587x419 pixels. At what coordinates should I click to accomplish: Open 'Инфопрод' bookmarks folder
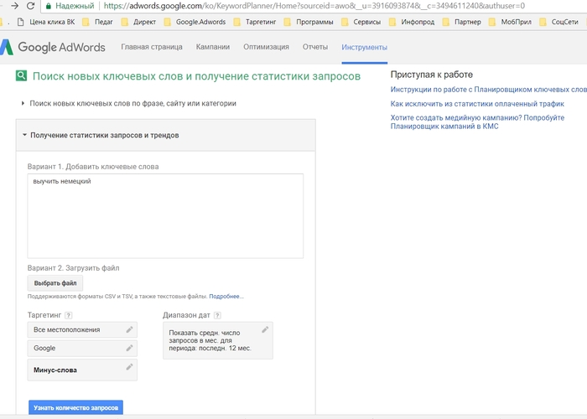(413, 22)
